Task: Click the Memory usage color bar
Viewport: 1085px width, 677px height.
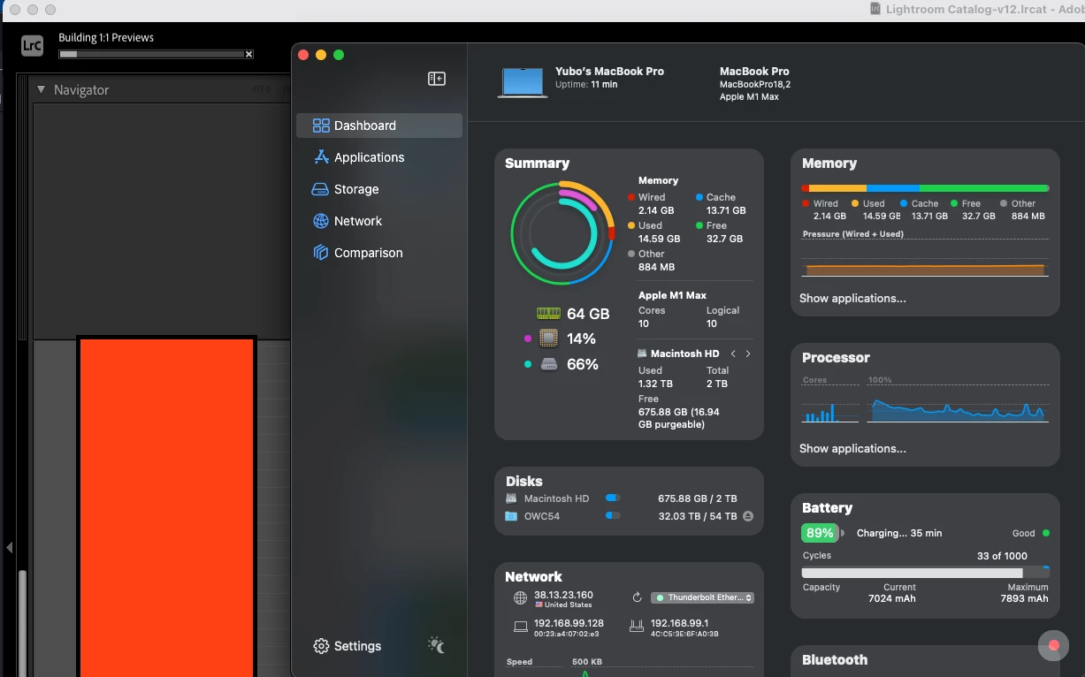Action: tap(925, 188)
